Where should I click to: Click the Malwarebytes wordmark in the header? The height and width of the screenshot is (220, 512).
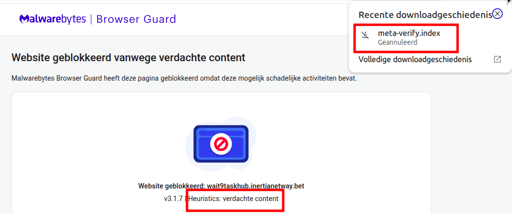tap(52, 19)
